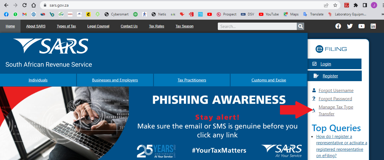Open the Tax Rates menu item
This screenshot has height=160, width=384.
pos(157,26)
